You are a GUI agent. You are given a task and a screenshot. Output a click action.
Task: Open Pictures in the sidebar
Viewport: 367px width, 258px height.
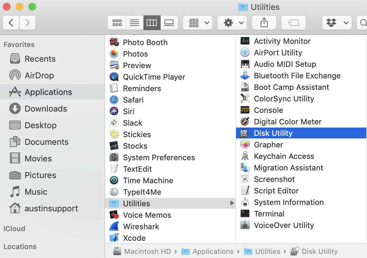52,175
